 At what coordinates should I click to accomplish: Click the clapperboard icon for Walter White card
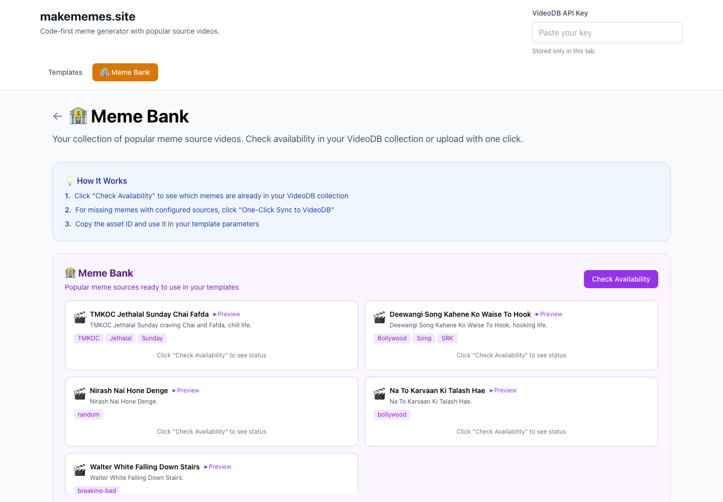point(80,470)
